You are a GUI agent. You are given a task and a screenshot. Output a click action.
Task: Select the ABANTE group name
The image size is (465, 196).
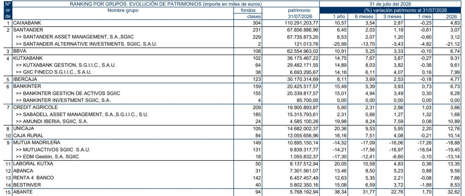23,192
